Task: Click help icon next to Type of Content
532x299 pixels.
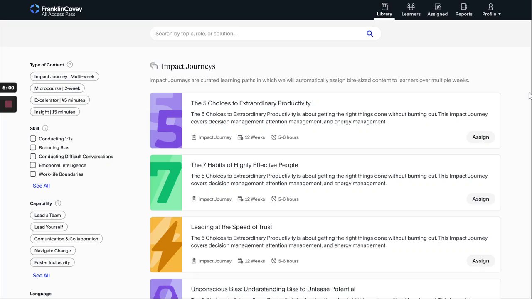Action: click(70, 65)
